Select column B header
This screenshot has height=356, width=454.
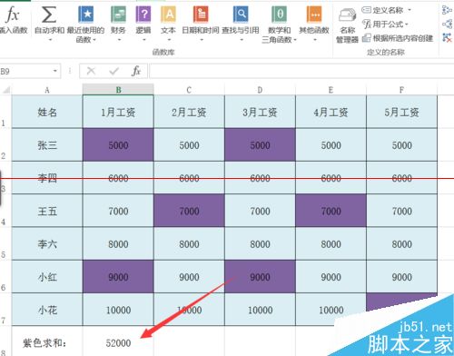118,90
